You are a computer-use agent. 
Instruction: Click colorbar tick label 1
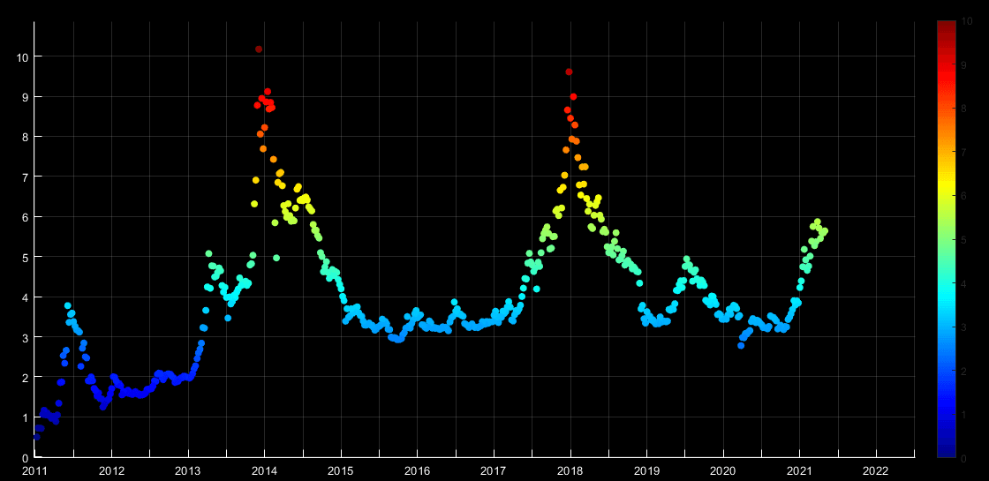coord(963,414)
